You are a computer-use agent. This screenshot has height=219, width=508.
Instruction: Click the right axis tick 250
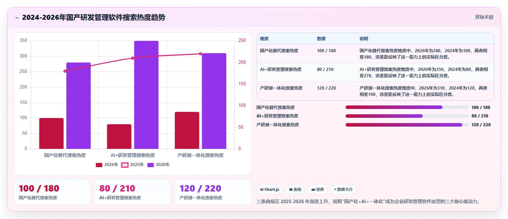tap(242, 41)
